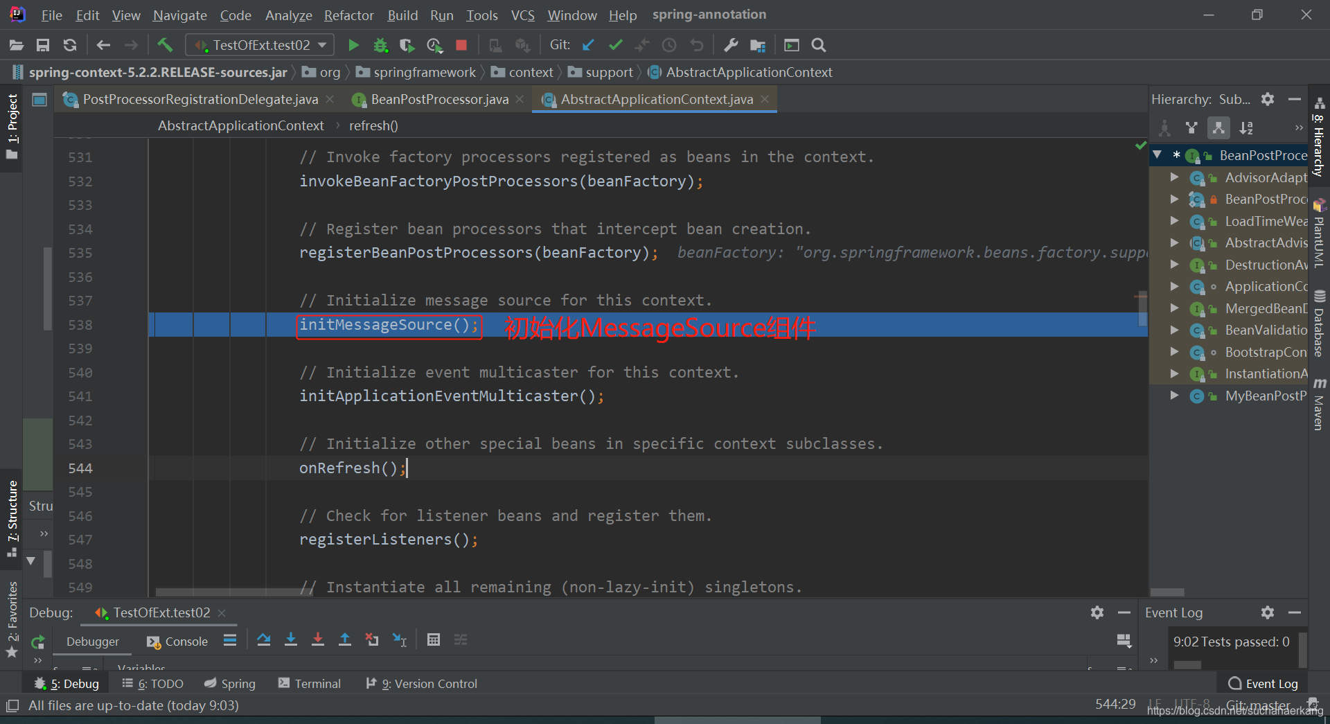Toggle the PlantUML side panel

pos(1320,233)
